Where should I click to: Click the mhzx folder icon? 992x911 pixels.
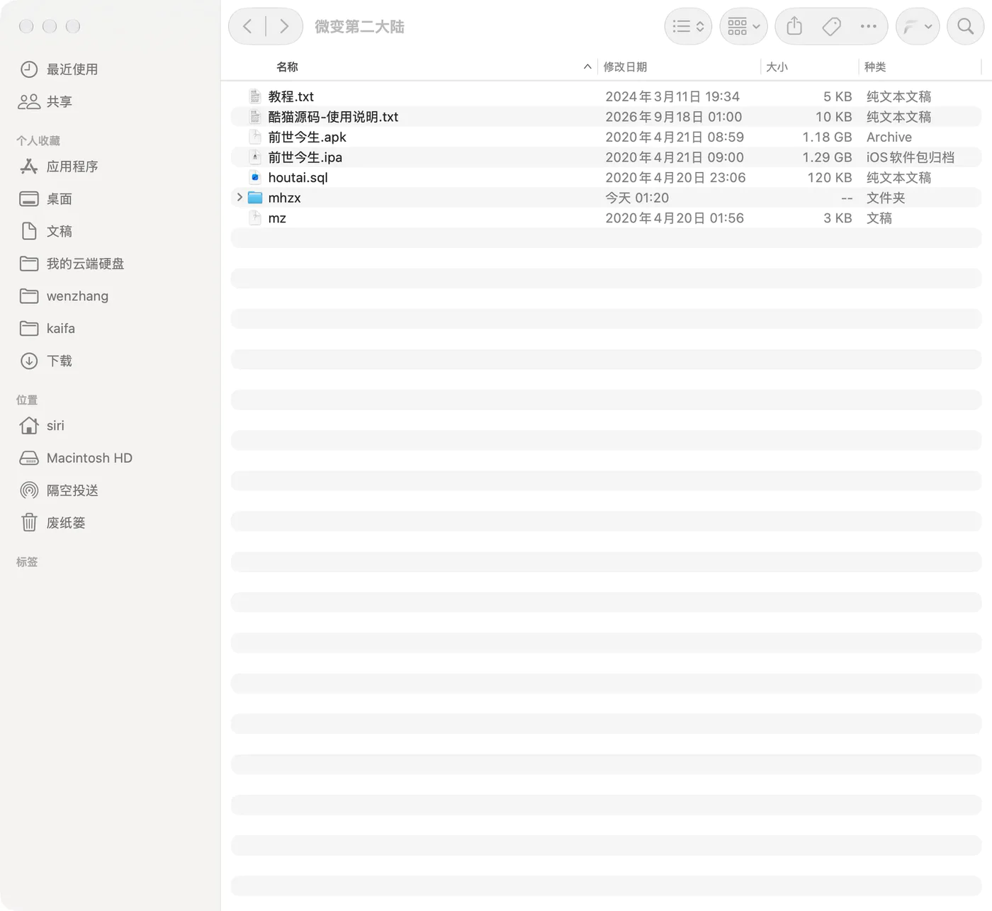click(255, 198)
